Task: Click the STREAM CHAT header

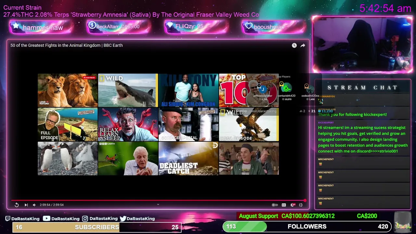Action: (363, 88)
